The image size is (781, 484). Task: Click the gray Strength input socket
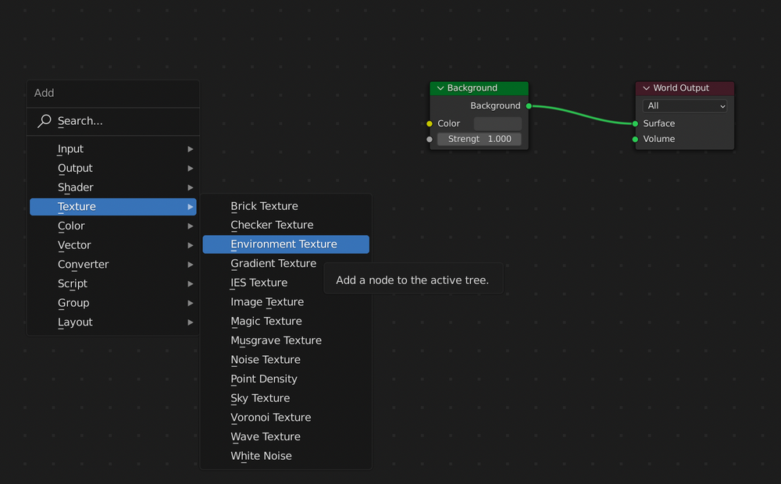click(430, 139)
